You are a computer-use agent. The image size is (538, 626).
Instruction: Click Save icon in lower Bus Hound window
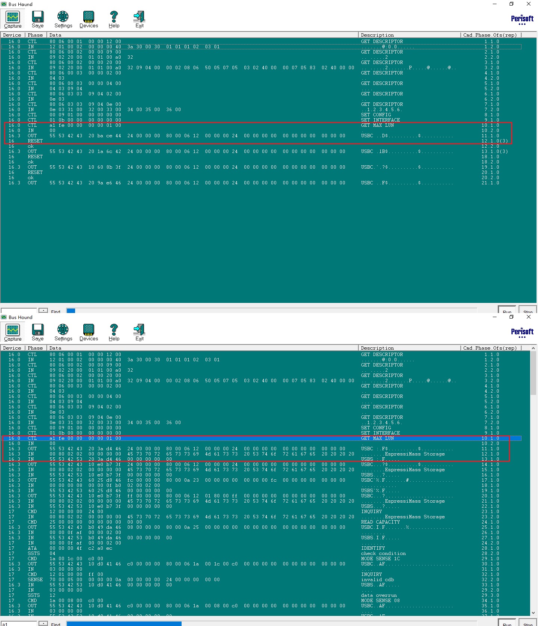(x=38, y=332)
